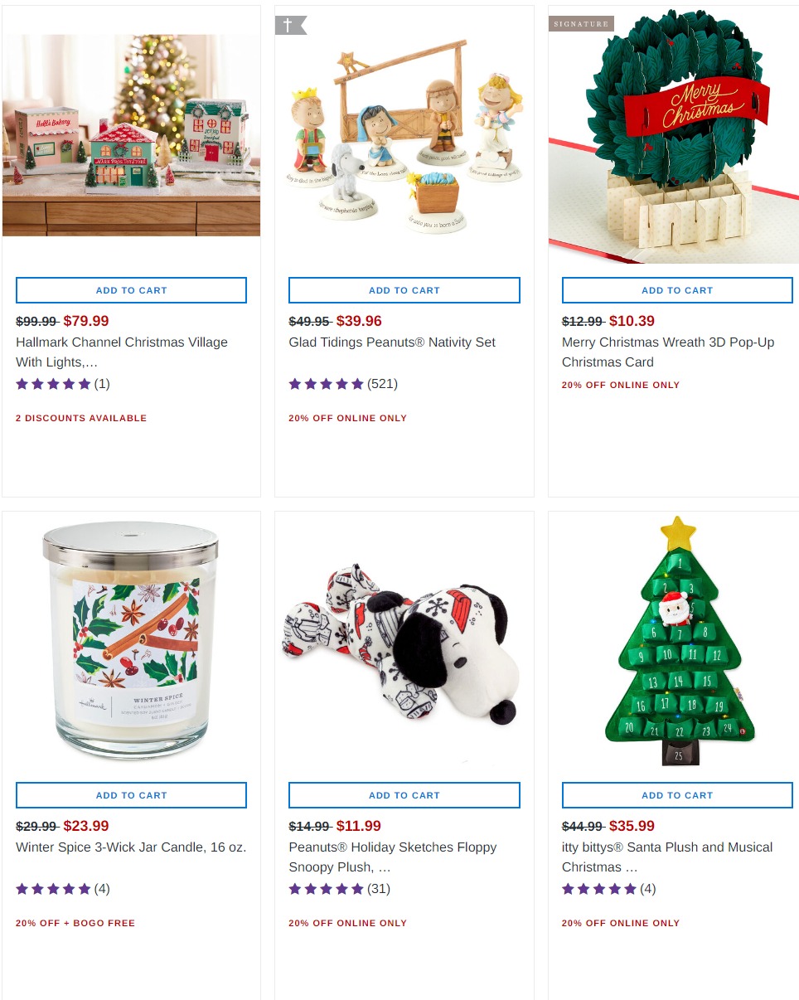Open Merry Christmas Wreath 3D Pop-Up title link
The height and width of the screenshot is (1000, 799).
point(668,352)
